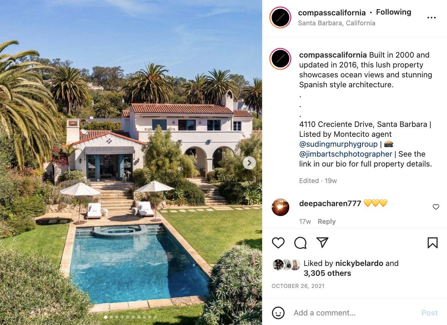Visit @sudingmurphygroup profile mention

click(338, 144)
